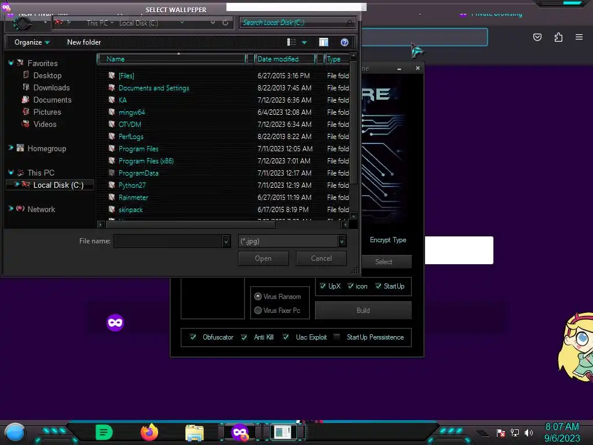Select Videos in the navigation pane
Viewport: 593px width, 445px height.
pos(45,124)
